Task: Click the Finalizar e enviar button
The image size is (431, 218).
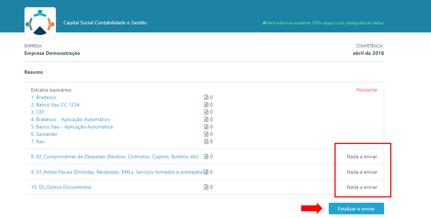Action: click(x=356, y=209)
